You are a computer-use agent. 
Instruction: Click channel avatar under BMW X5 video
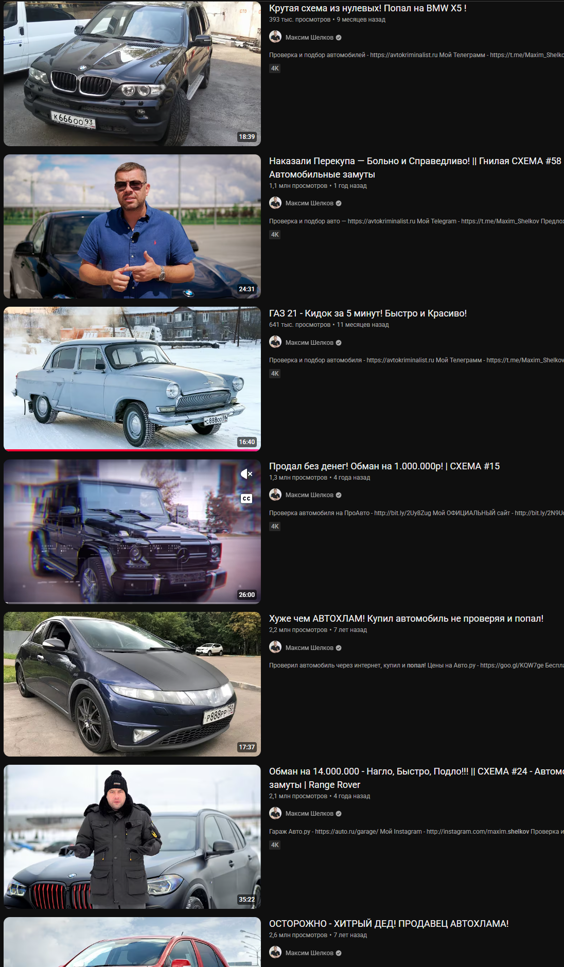click(275, 37)
